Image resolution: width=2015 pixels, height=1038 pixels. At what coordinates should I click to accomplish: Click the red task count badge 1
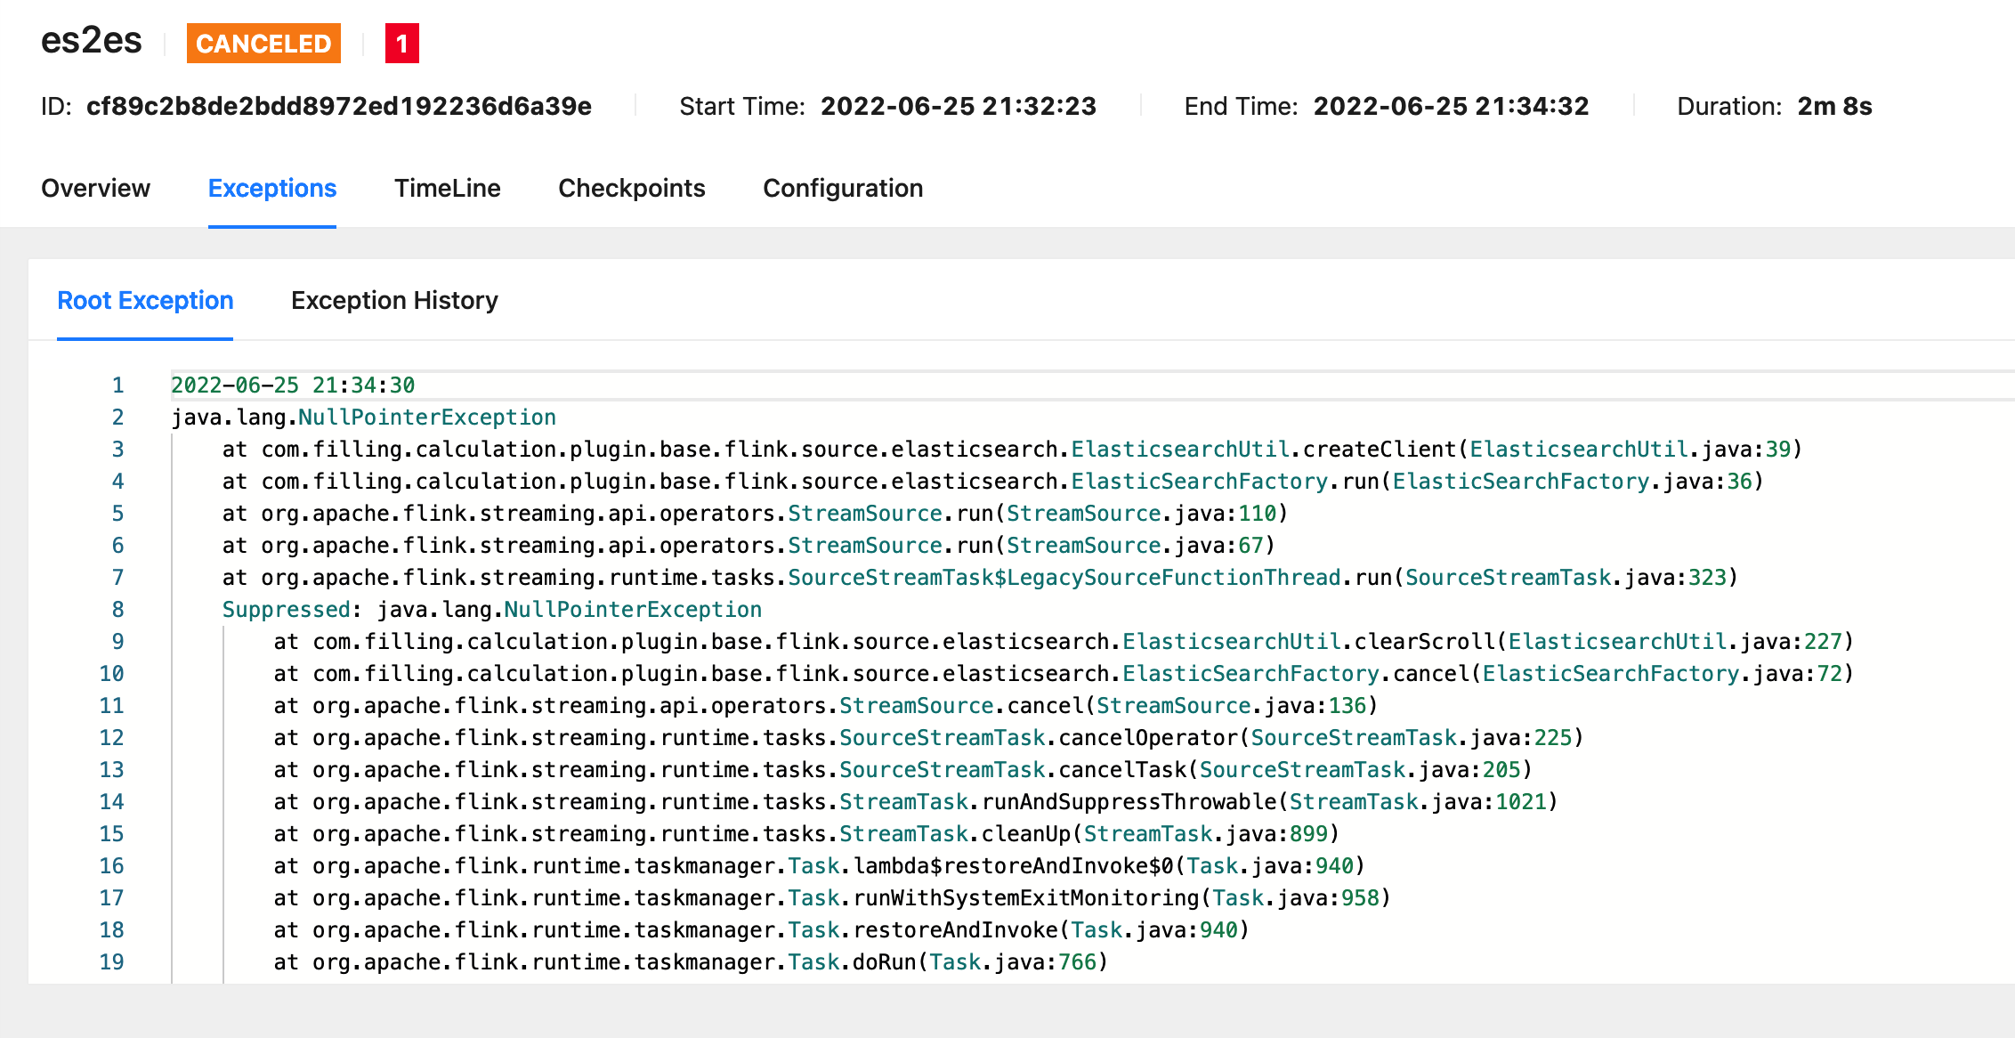click(402, 43)
